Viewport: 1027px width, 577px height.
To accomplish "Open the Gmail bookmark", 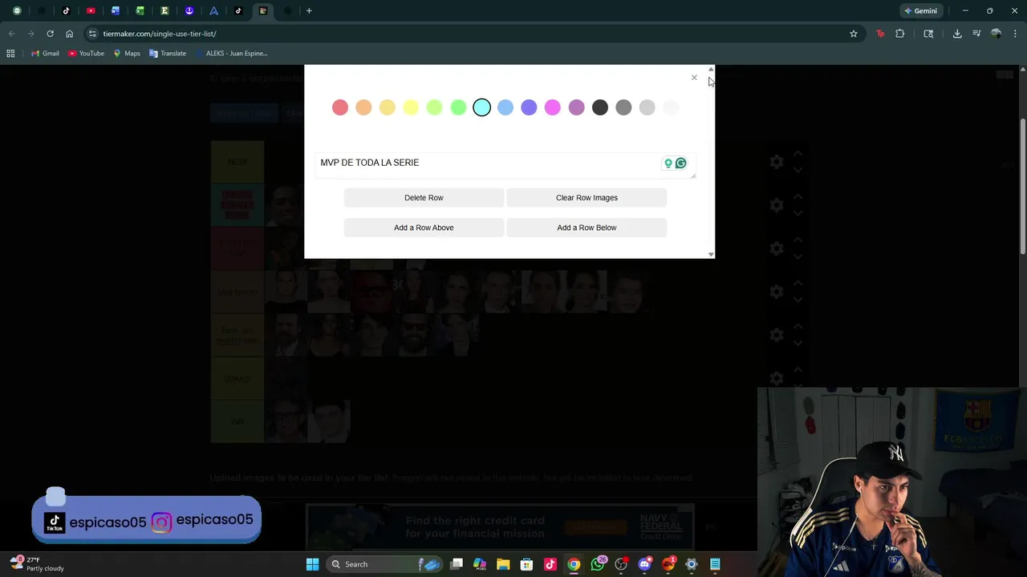I will pos(45,54).
